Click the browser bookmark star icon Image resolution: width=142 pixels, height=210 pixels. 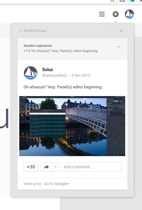(x=112, y=1)
